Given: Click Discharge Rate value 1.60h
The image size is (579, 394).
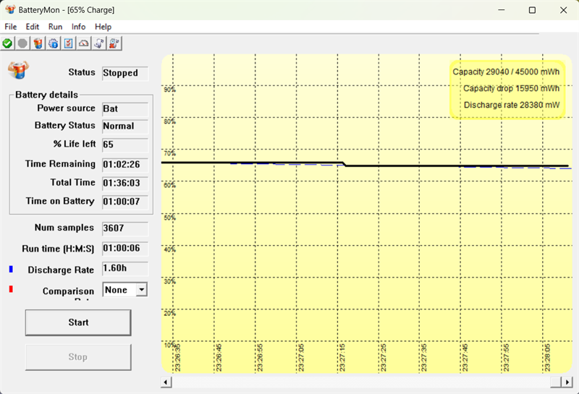Looking at the screenshot, I should [125, 268].
